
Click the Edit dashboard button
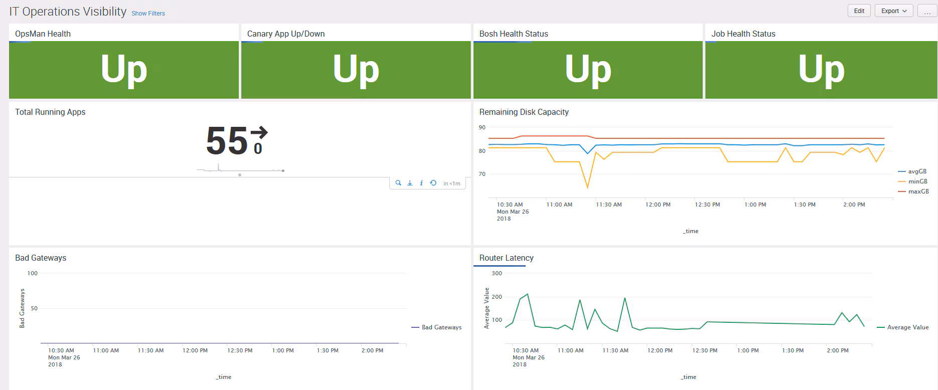[859, 11]
